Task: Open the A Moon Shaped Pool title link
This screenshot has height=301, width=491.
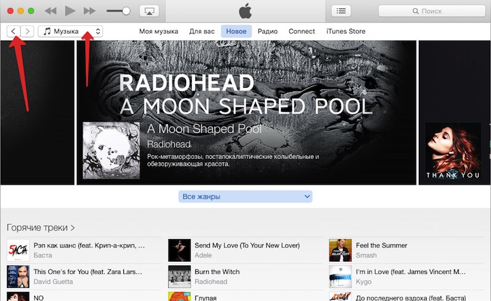Action: point(204,129)
